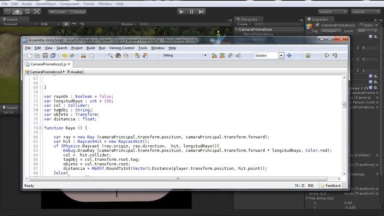Open MonoDevelop Build menu

point(91,48)
